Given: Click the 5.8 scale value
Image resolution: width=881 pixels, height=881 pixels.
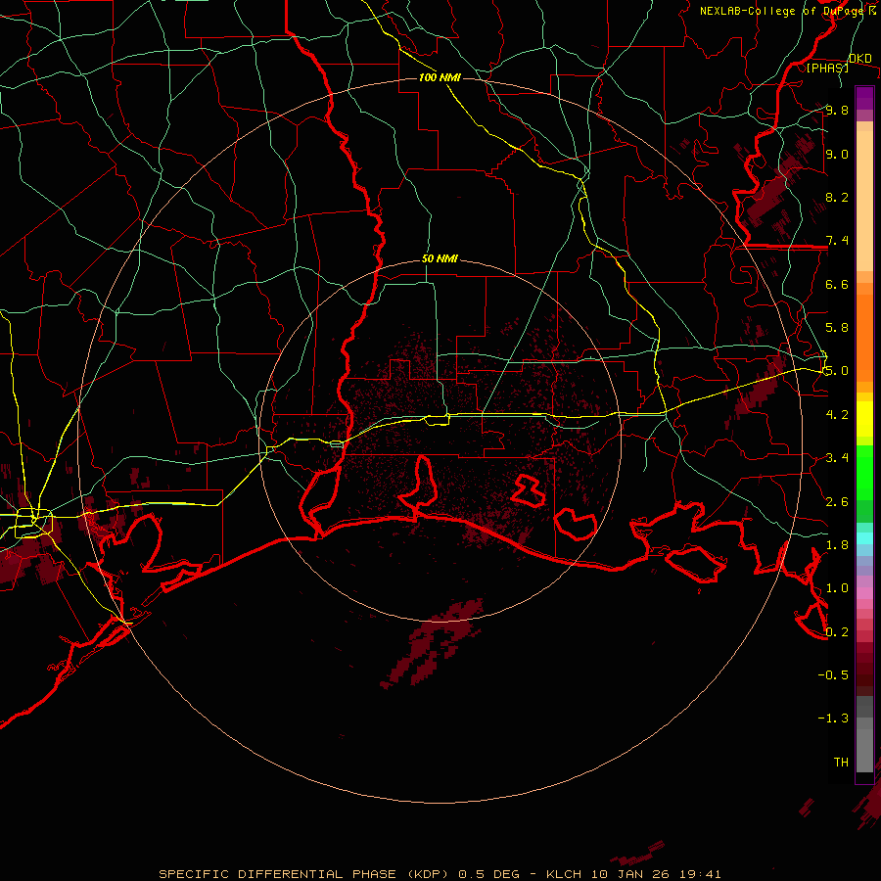Looking at the screenshot, I should click(x=837, y=328).
